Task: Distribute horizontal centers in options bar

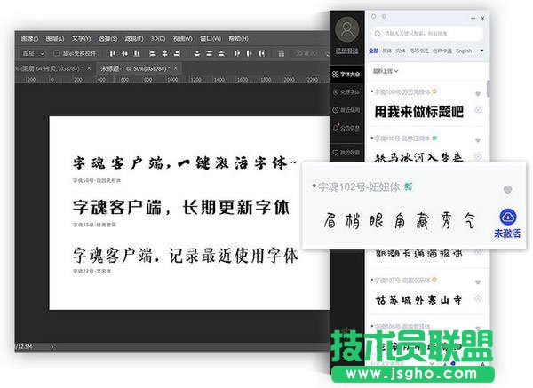Action: pos(249,53)
